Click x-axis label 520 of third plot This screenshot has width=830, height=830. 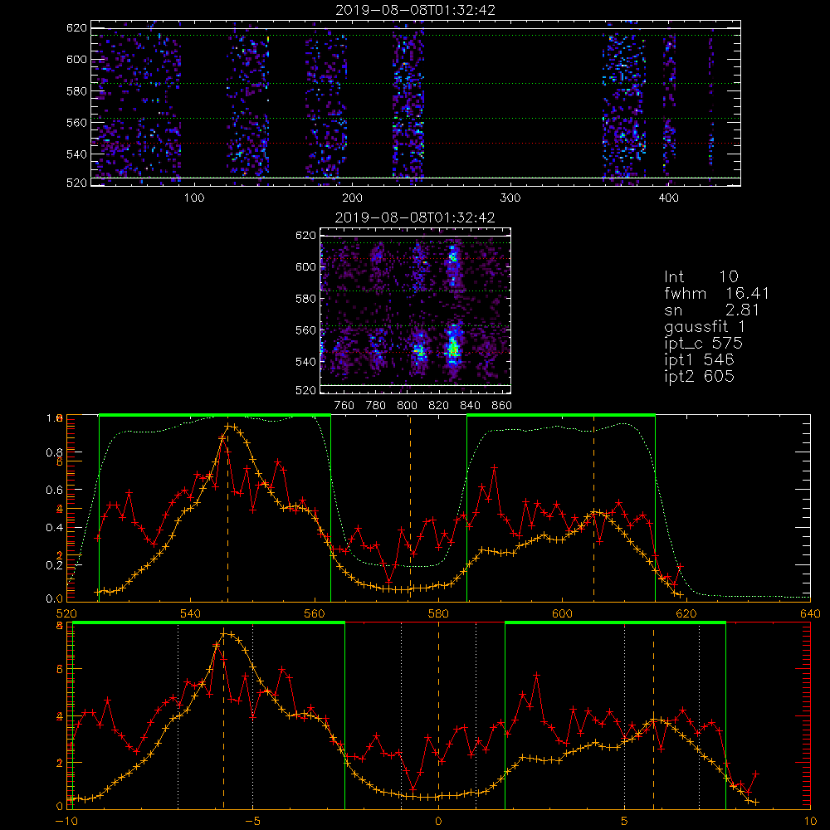(x=66, y=613)
